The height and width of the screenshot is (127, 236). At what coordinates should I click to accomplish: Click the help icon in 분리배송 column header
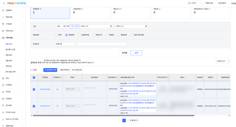point(60,77)
